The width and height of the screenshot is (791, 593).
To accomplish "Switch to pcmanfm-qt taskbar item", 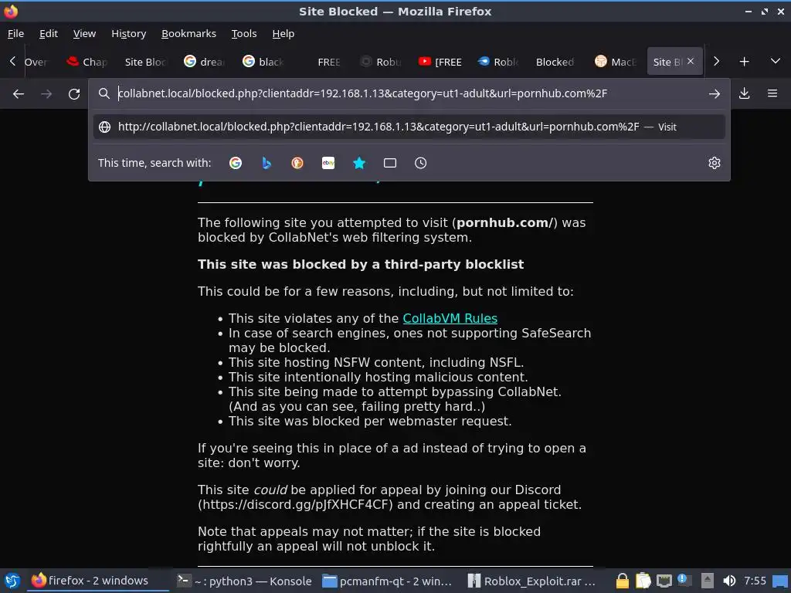I will (x=387, y=581).
